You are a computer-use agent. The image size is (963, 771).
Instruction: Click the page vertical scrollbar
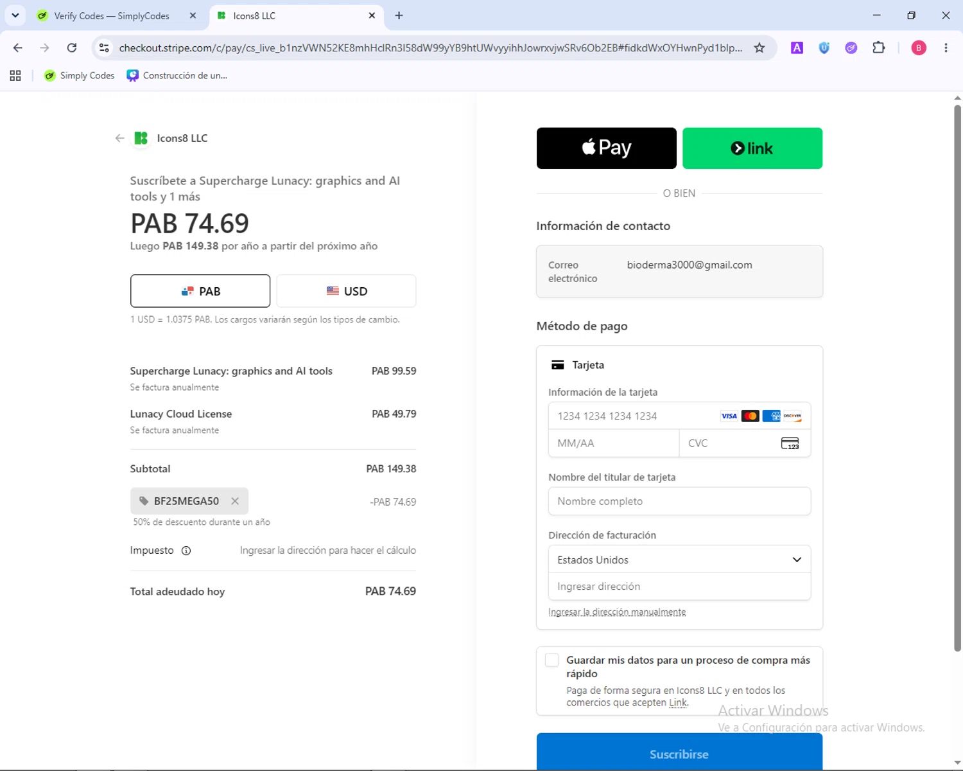(x=957, y=378)
